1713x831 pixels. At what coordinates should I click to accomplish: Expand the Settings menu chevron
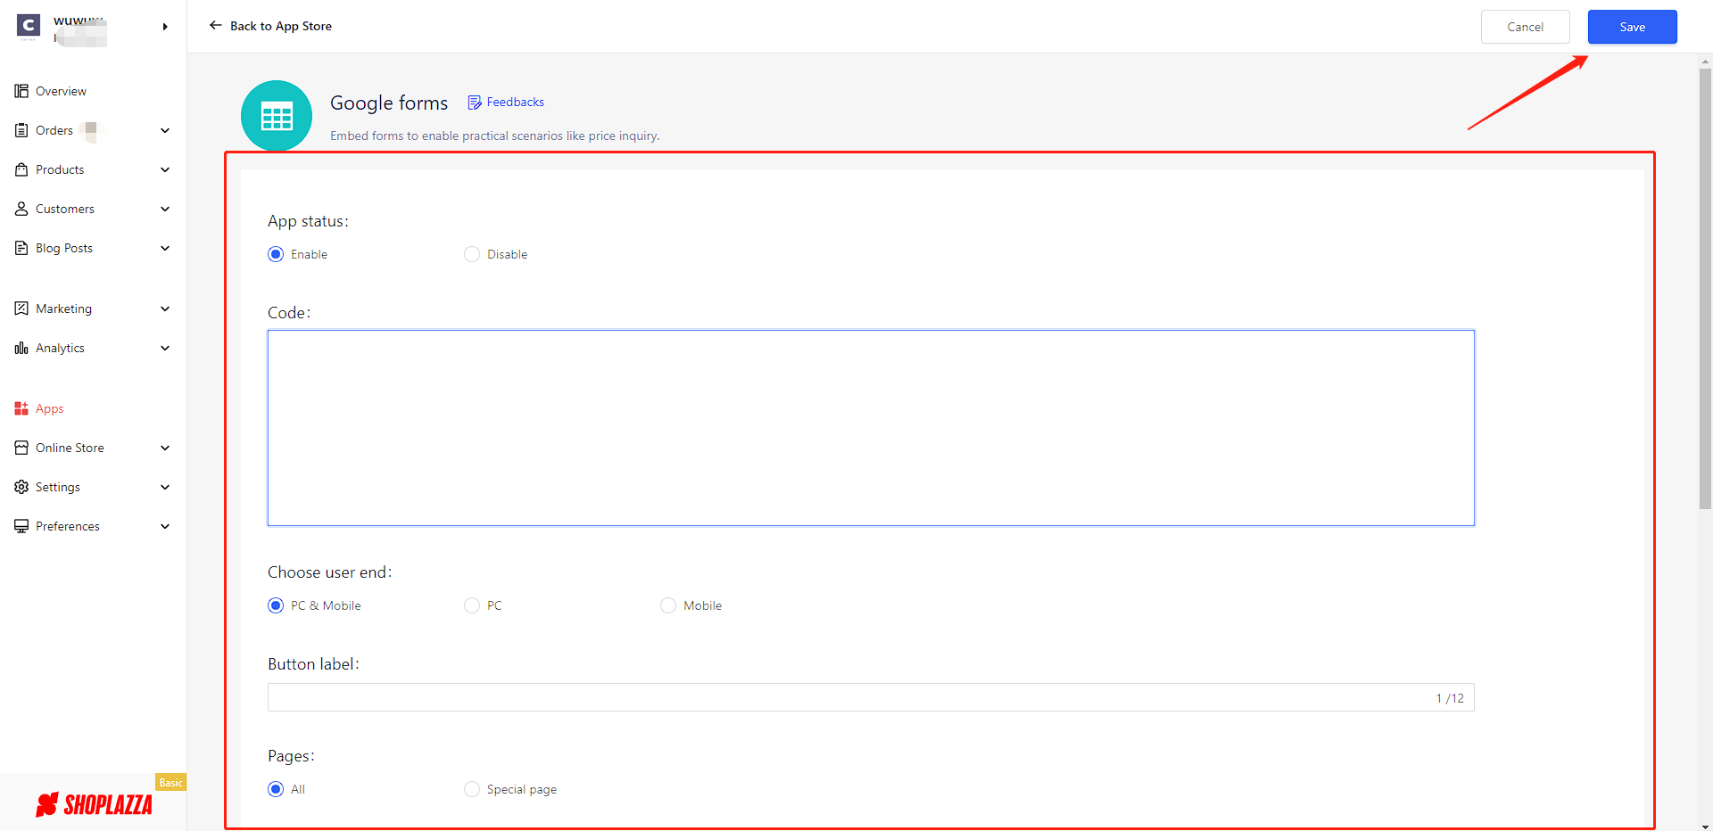(x=165, y=487)
